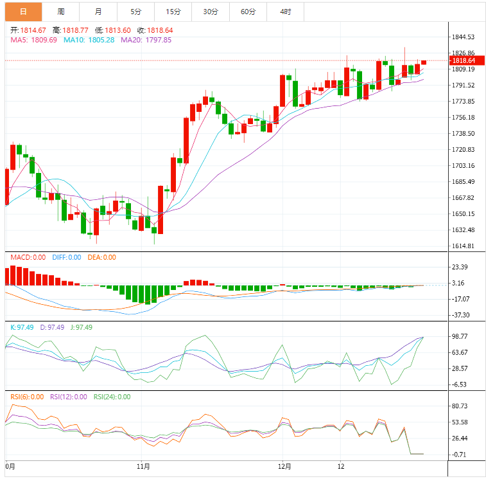The image size is (486, 479).
Task: Click the DEA value label
Action: [101, 257]
